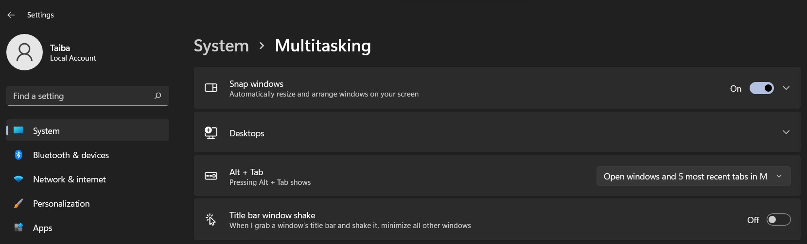Click the Bluetooth icon in sidebar
Viewport: 807px width, 244px height.
[18, 155]
